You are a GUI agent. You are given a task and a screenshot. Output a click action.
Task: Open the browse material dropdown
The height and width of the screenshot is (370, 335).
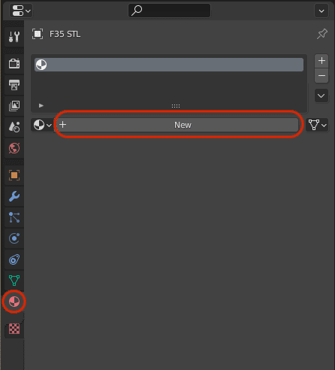pos(42,125)
